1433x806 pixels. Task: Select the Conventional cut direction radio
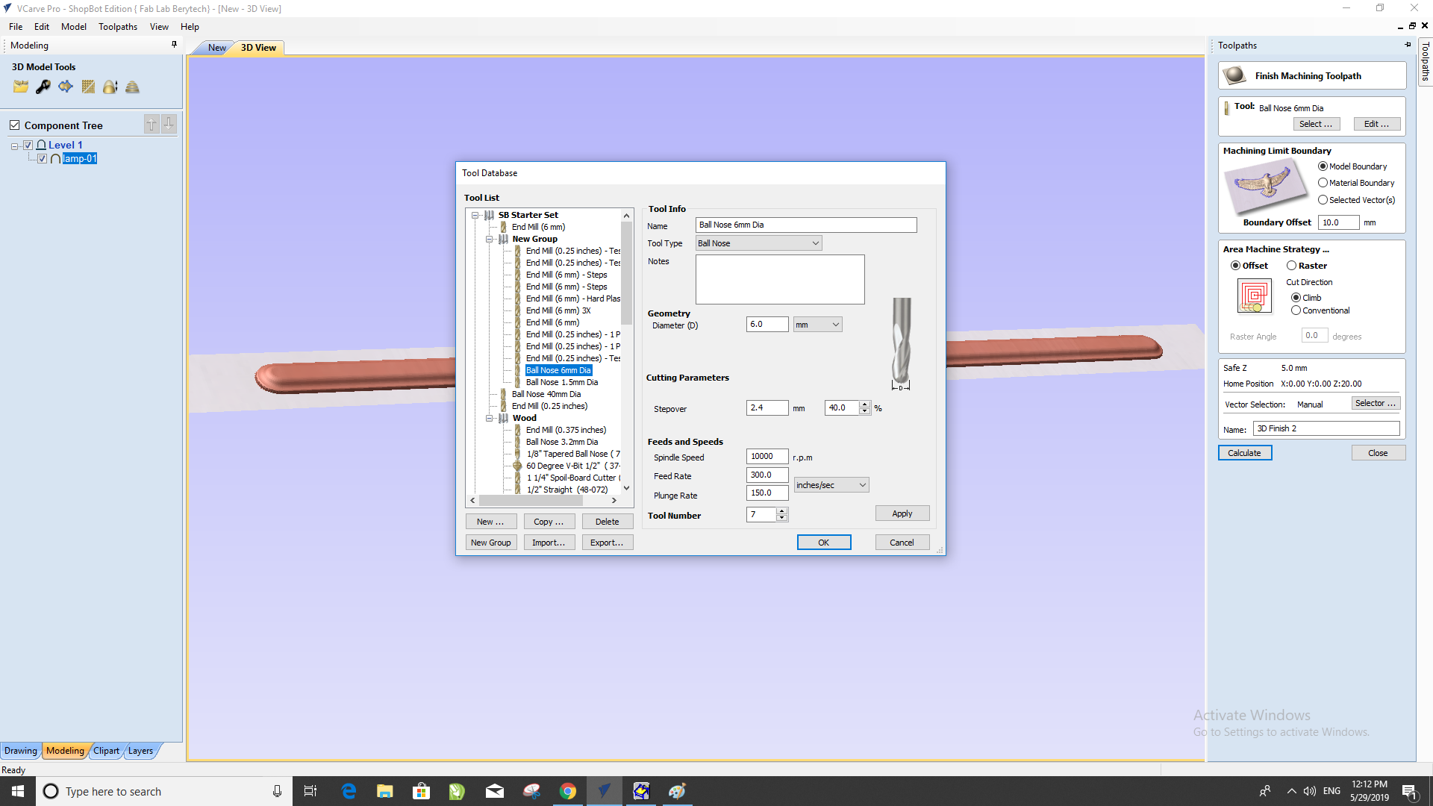(1296, 310)
